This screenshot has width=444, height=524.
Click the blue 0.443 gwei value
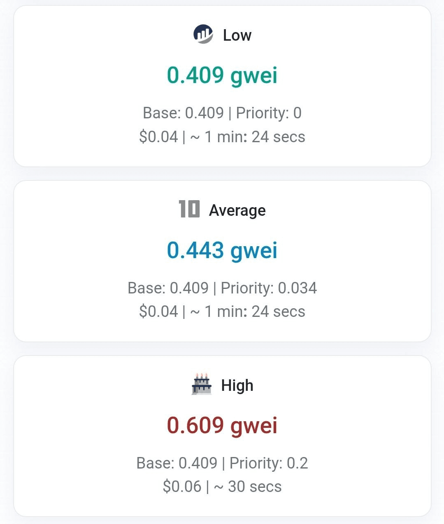point(222,250)
